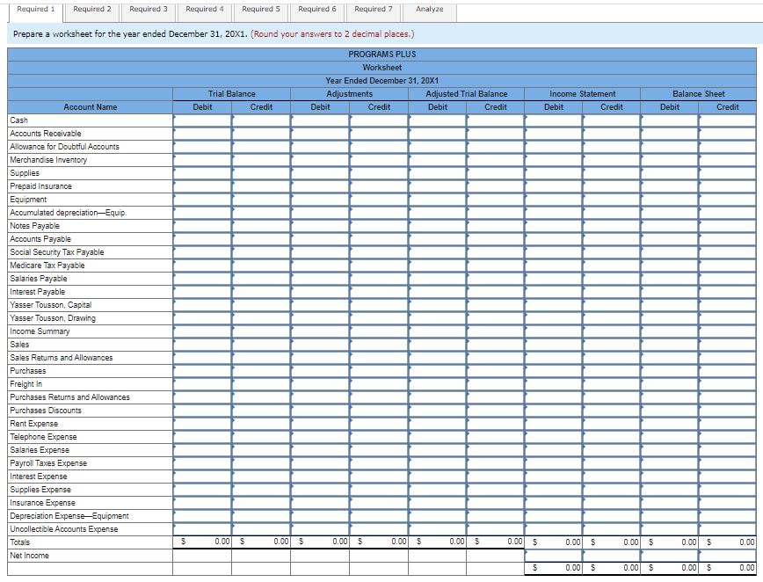This screenshot has width=763, height=582.
Task: Select Purchases Discounts Trial Balance Credit cell
Action: click(x=261, y=411)
